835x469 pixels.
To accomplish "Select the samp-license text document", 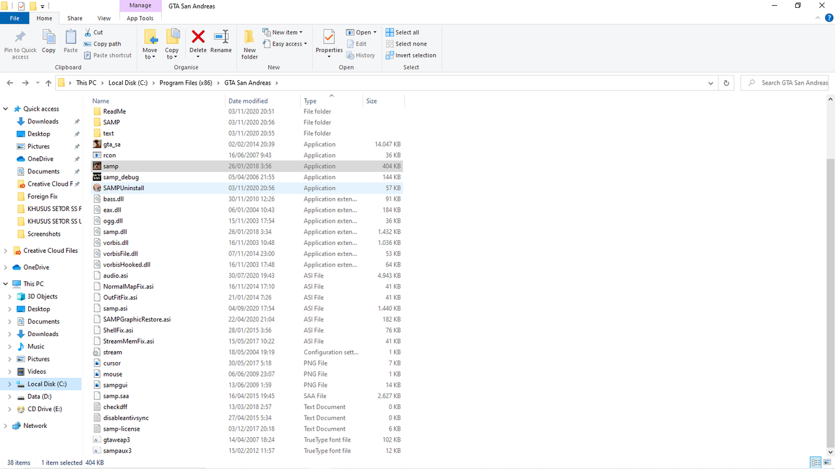I will coord(247,429).
